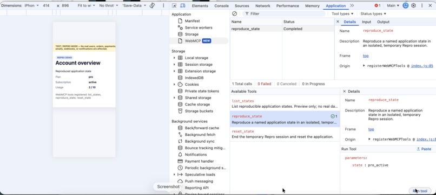Click the Payment handler card icon
This screenshot has width=436, height=195.
tap(180, 161)
